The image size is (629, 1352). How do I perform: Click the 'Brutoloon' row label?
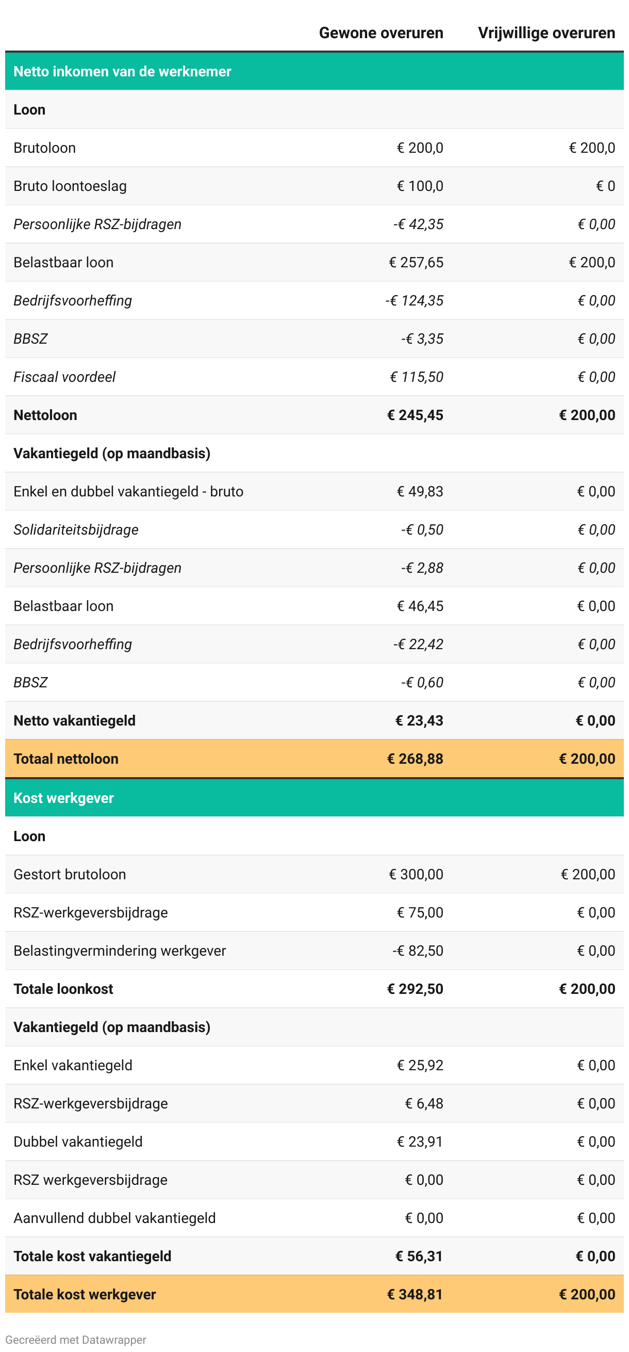44,148
